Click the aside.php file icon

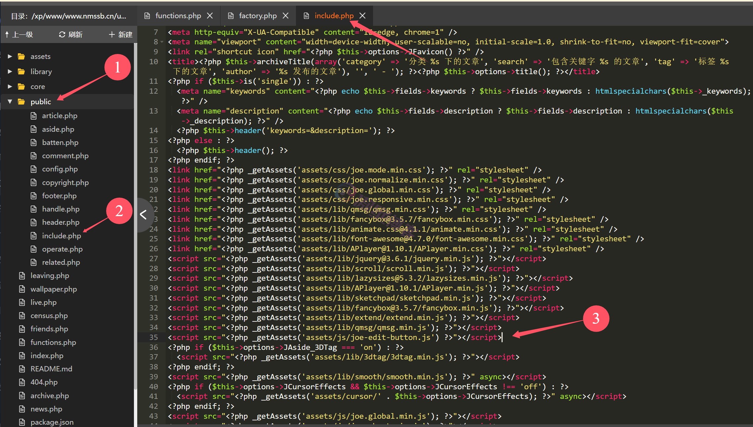33,129
